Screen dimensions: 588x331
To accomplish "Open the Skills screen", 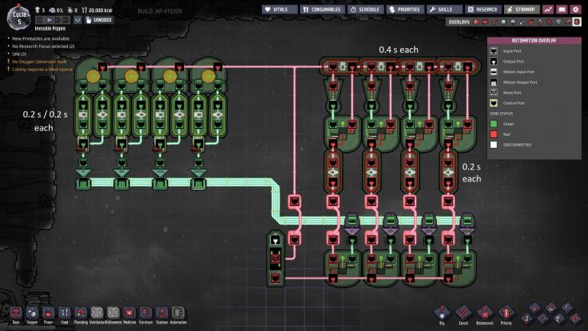I will (x=444, y=9).
